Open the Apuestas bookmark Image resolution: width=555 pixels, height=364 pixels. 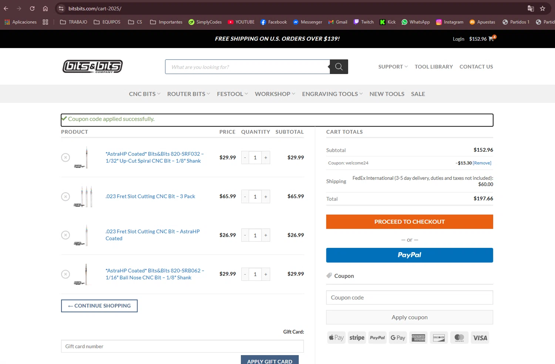482,22
